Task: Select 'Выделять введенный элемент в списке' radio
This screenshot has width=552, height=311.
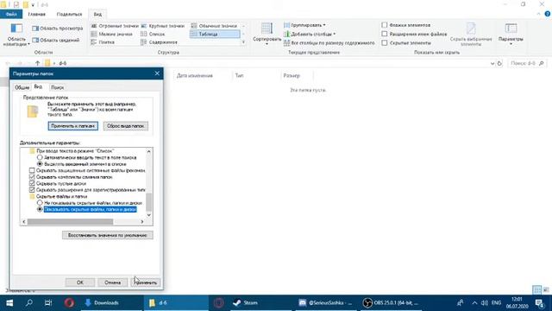Action: [40, 164]
